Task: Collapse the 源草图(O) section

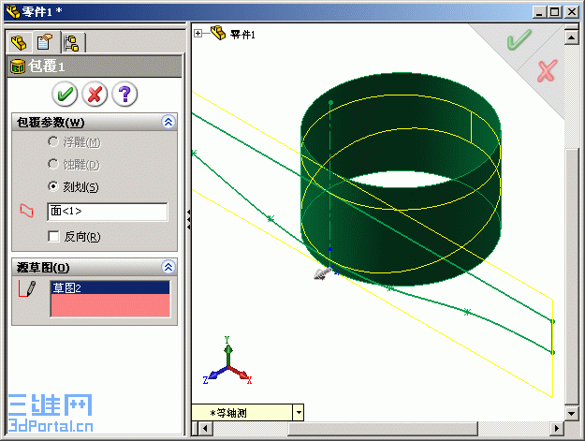Action: (x=168, y=267)
